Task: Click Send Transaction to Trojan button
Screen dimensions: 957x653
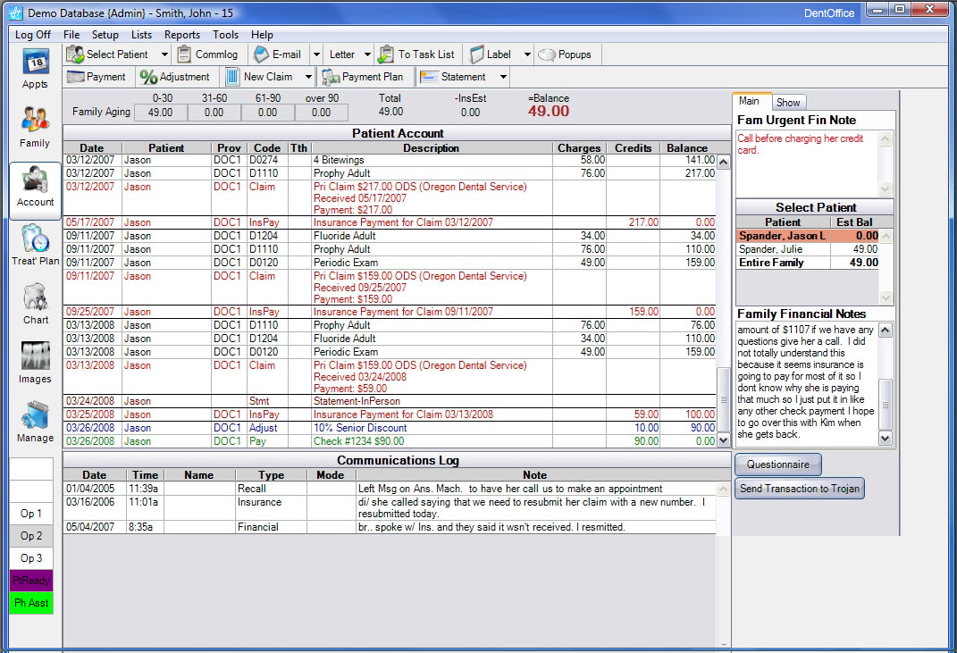Action: pyautogui.click(x=799, y=489)
